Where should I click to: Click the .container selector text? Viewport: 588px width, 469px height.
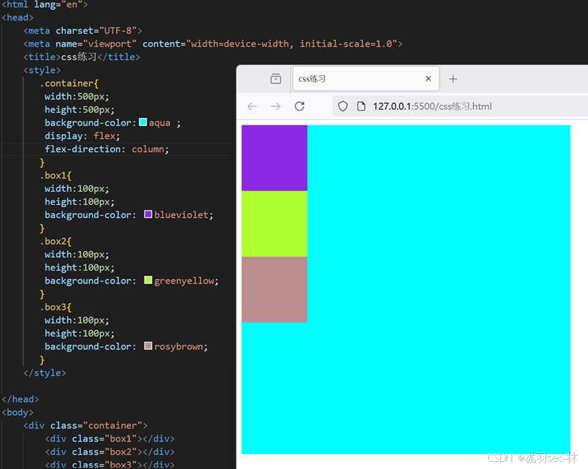67,83
